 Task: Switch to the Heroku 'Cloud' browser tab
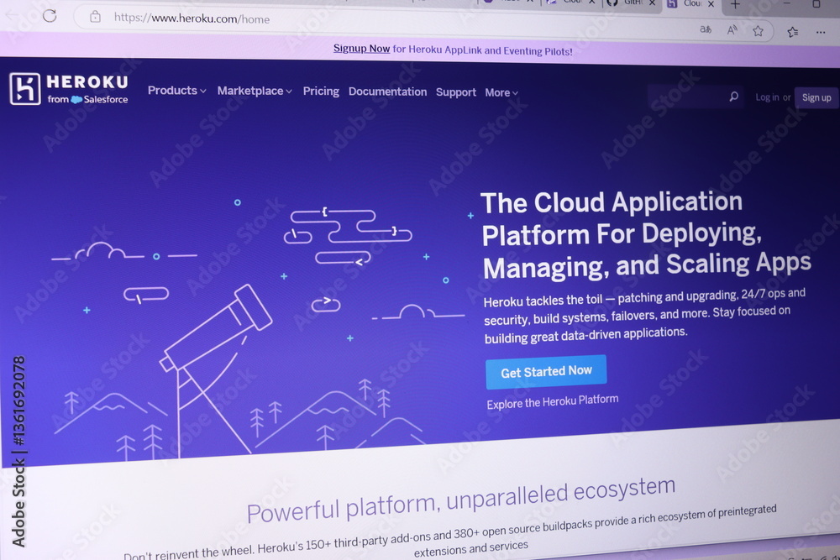coord(691,3)
